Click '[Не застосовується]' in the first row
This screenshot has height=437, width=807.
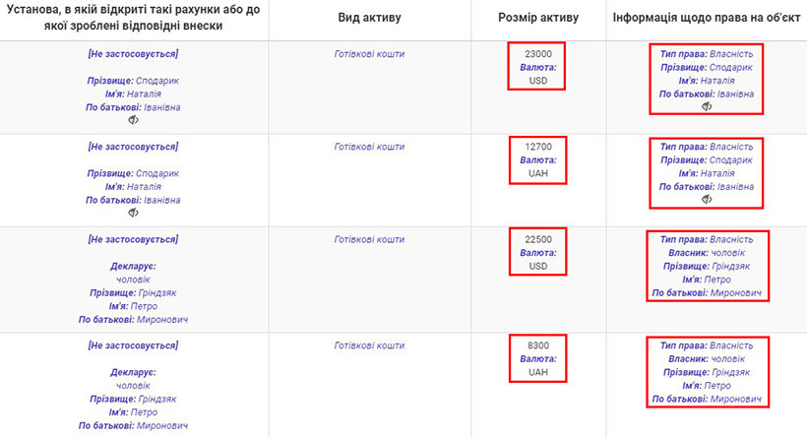pyautogui.click(x=133, y=54)
